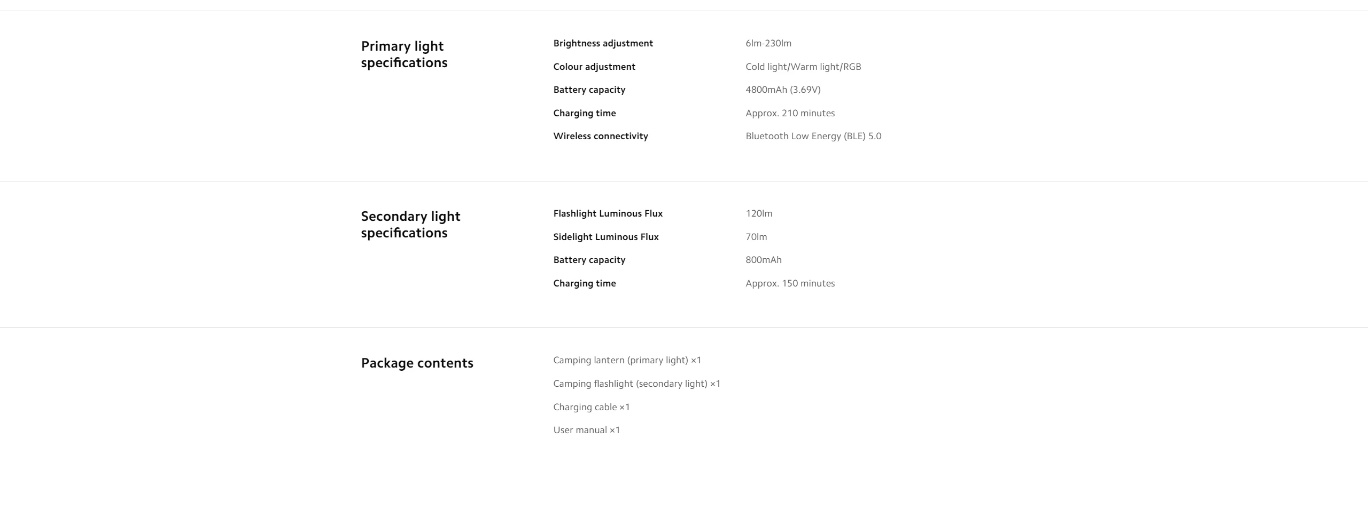The height and width of the screenshot is (510, 1368).
Task: Select the Approx. 210 minutes text
Action: point(790,113)
